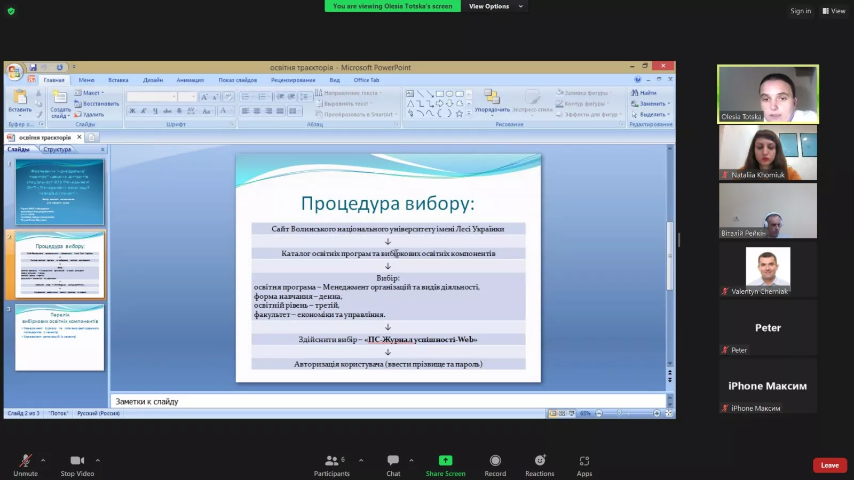Screen dimensions: 854x480
Task: Select slide 3 thumbnail in the slides panel
Action: click(59, 338)
